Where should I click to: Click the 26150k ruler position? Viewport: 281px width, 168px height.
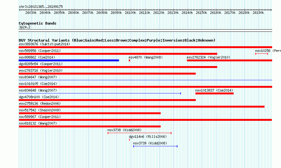tap(201, 13)
